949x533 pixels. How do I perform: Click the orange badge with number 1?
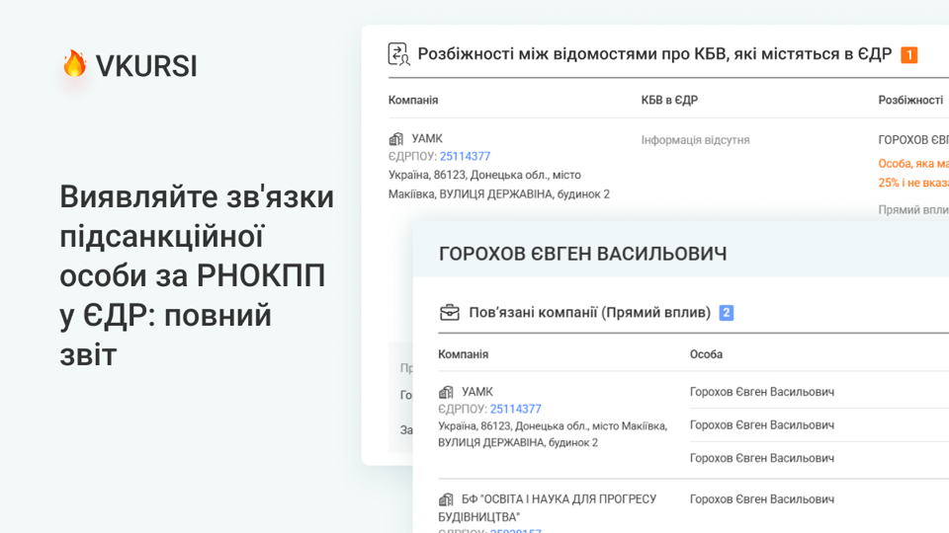(x=909, y=55)
